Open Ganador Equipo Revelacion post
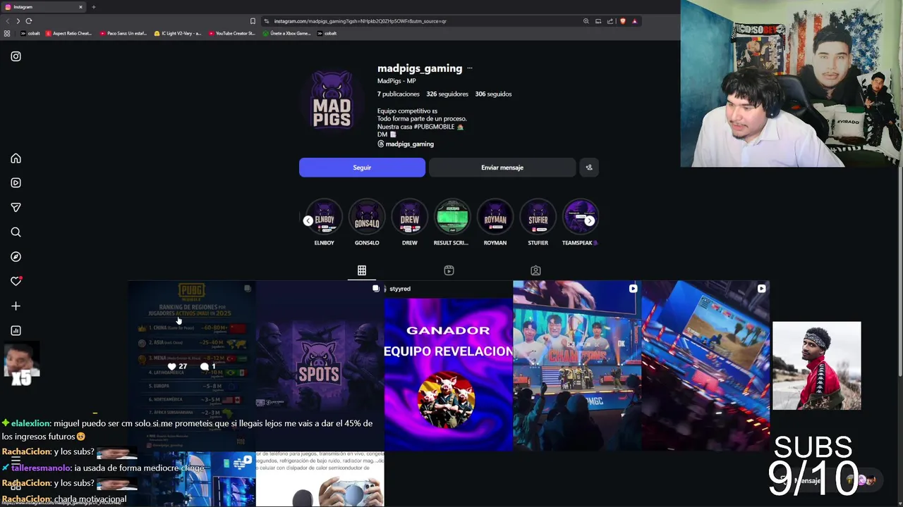This screenshot has height=507, width=903. coord(448,365)
